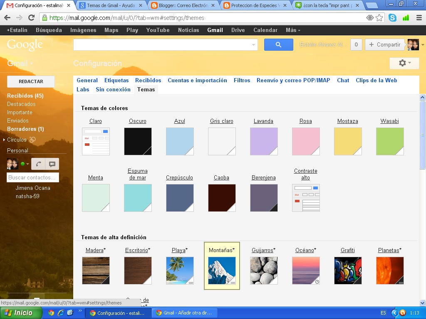Open the Enviados folder
Image resolution: width=426 pixels, height=319 pixels.
click(17, 120)
